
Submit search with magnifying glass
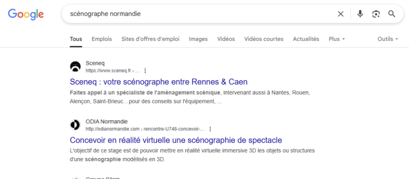point(392,14)
